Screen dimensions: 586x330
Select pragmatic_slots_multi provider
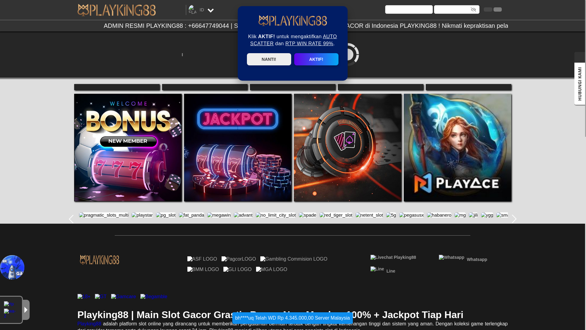(x=104, y=215)
